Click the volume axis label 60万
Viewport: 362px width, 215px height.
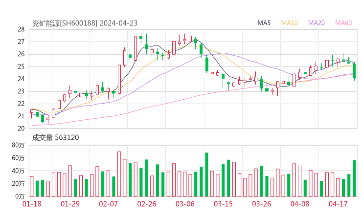pos(18,158)
